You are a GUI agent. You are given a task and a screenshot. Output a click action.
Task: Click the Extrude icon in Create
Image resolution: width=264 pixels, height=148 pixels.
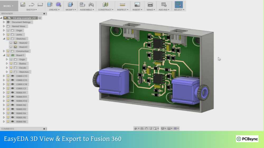(50, 4)
